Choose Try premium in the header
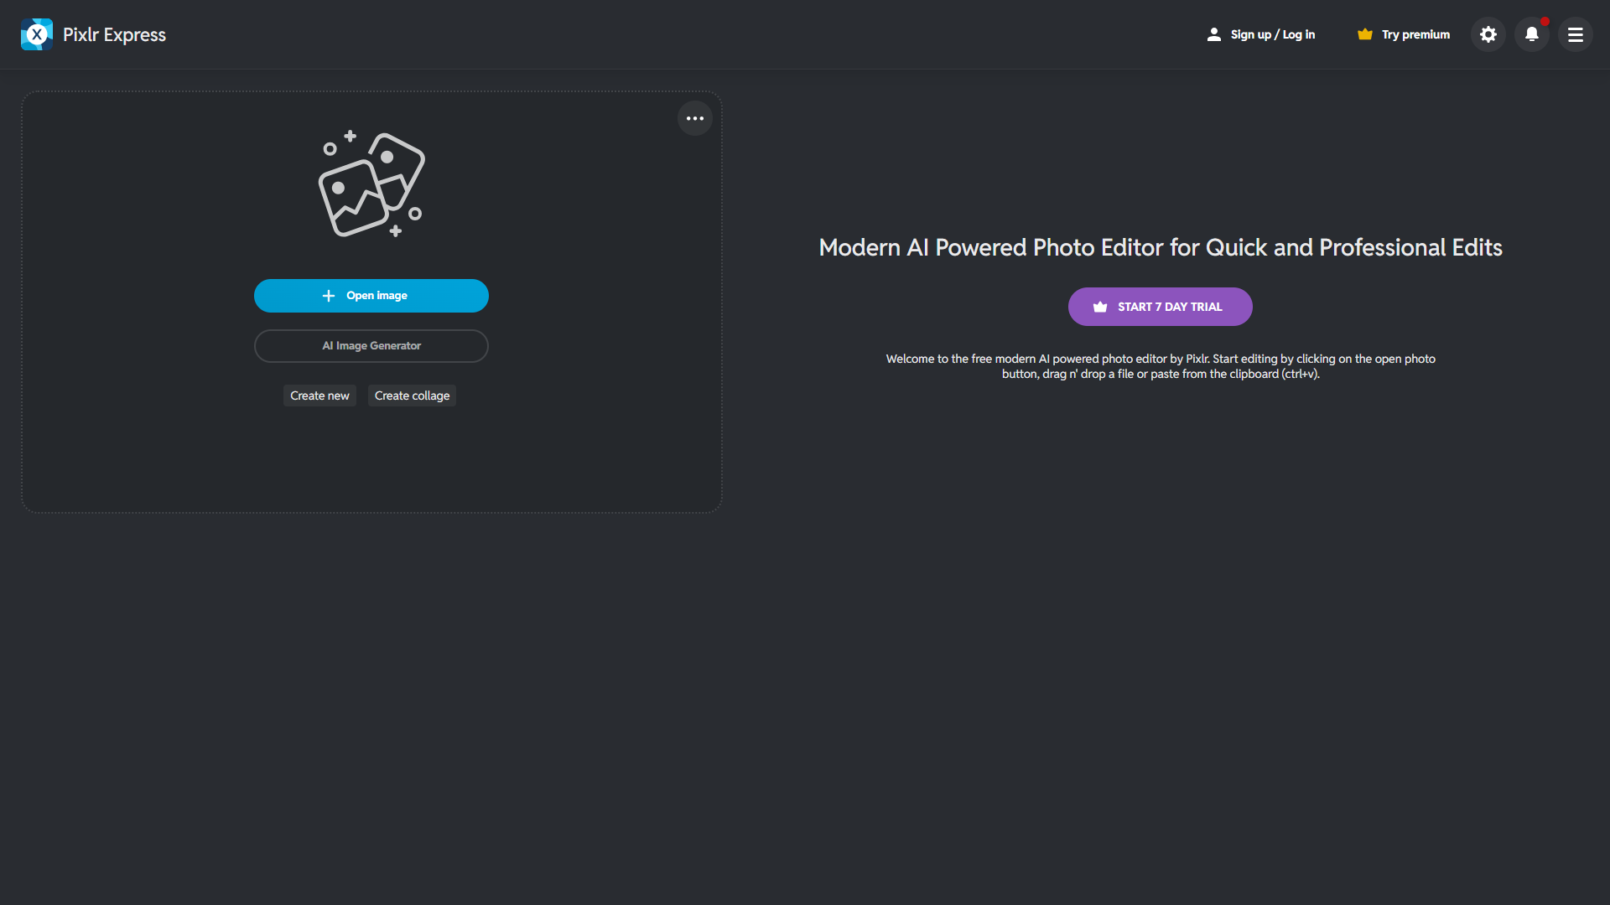Viewport: 1610px width, 905px height. pyautogui.click(x=1415, y=34)
